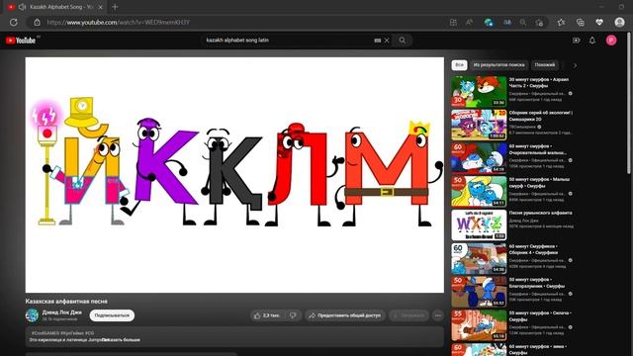Image resolution: width=633 pixels, height=356 pixels.
Task: View site info lock icon in address bar
Action: click(x=38, y=22)
